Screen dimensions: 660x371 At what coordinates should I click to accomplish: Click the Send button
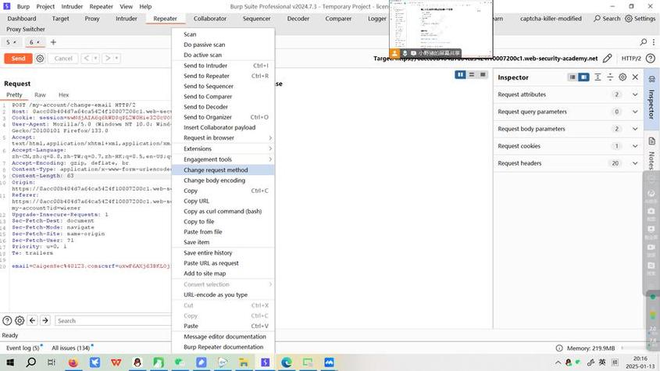[x=18, y=59]
